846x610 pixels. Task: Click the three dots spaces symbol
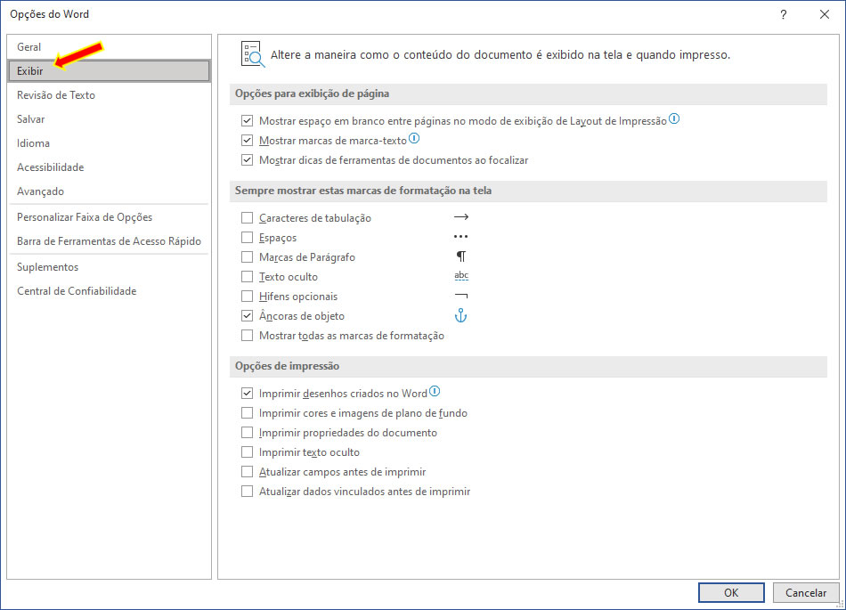tap(460, 236)
